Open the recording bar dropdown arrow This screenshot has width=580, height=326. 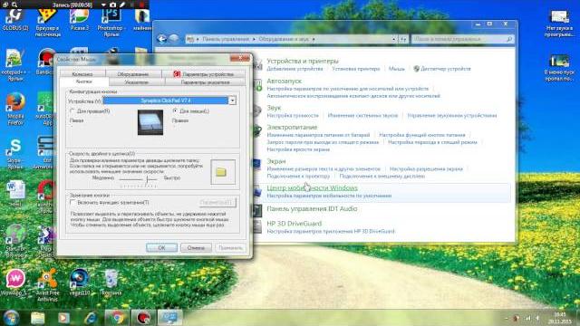103,5
